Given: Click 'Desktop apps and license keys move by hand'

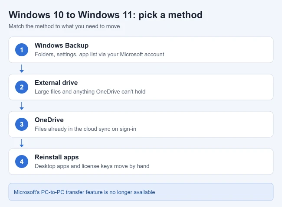Looking at the screenshot, I should [92, 166].
